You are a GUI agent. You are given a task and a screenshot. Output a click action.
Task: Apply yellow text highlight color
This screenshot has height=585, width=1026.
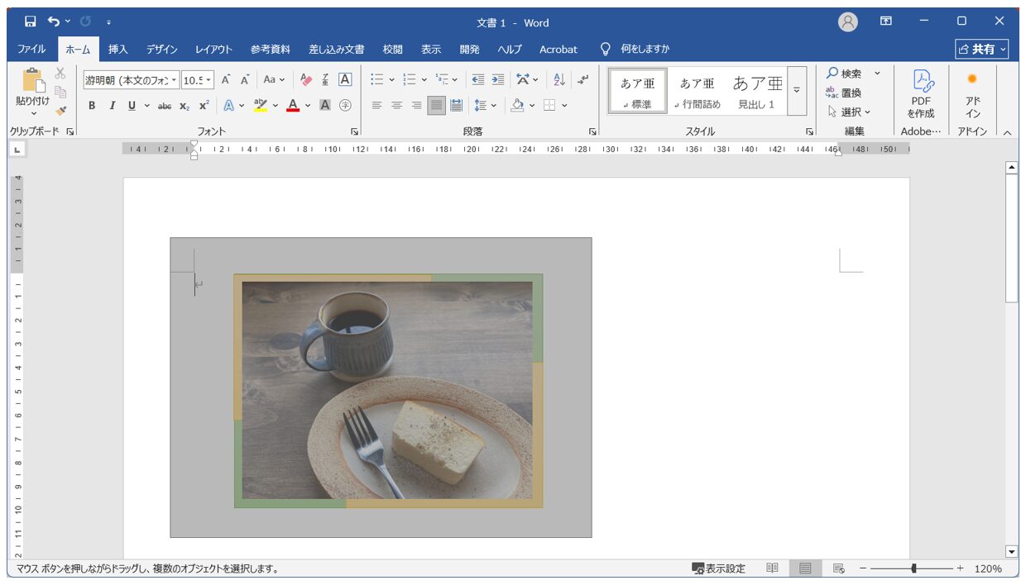[260, 105]
